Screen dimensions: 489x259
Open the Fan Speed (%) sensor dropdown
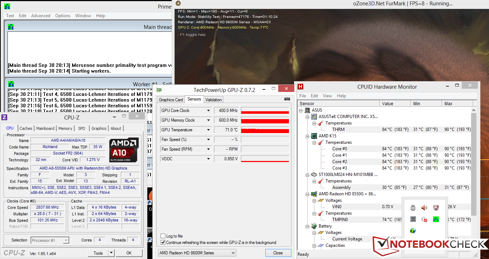pos(208,140)
